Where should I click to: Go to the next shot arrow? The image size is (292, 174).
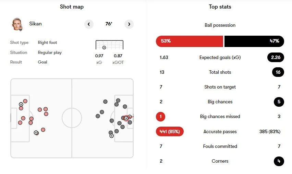[x=129, y=24]
